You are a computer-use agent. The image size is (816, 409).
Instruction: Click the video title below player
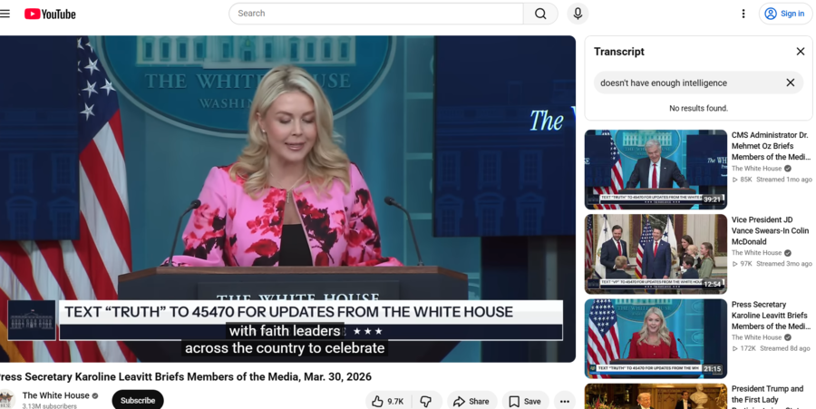185,376
